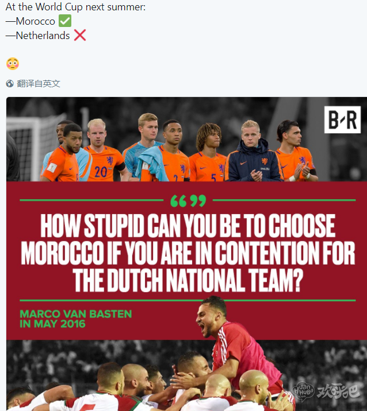Click the 'At the World Cup next summer' text
The height and width of the screenshot is (411, 367).
(x=75, y=7)
